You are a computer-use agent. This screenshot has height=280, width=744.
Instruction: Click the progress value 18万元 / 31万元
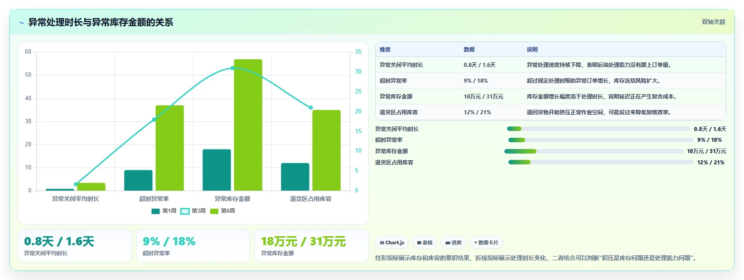coord(706,151)
